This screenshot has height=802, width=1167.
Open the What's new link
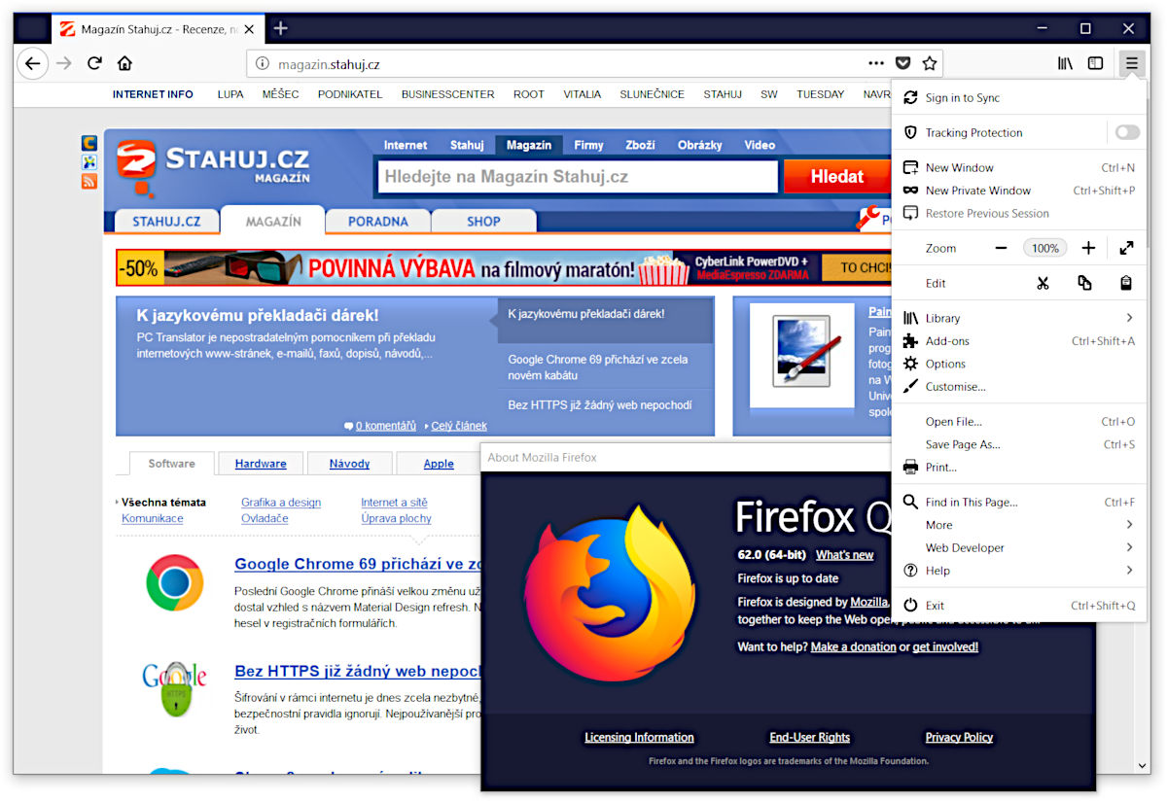[844, 555]
